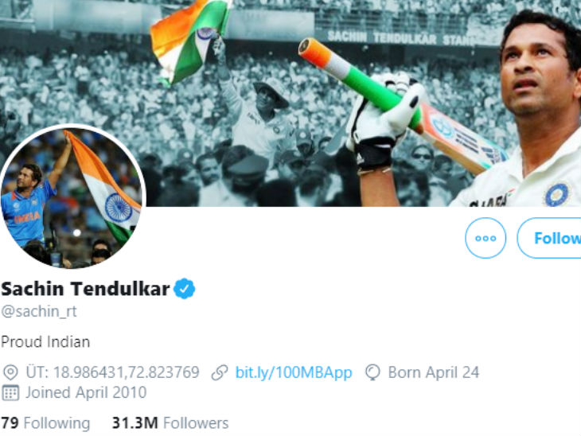This screenshot has height=436, width=581.
Task: Open the 31.3M Followers list
Action: [x=170, y=423]
